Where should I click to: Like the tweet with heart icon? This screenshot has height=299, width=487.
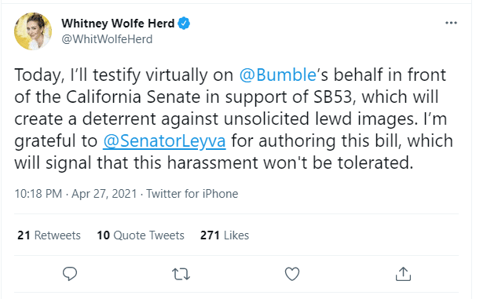coord(292,274)
